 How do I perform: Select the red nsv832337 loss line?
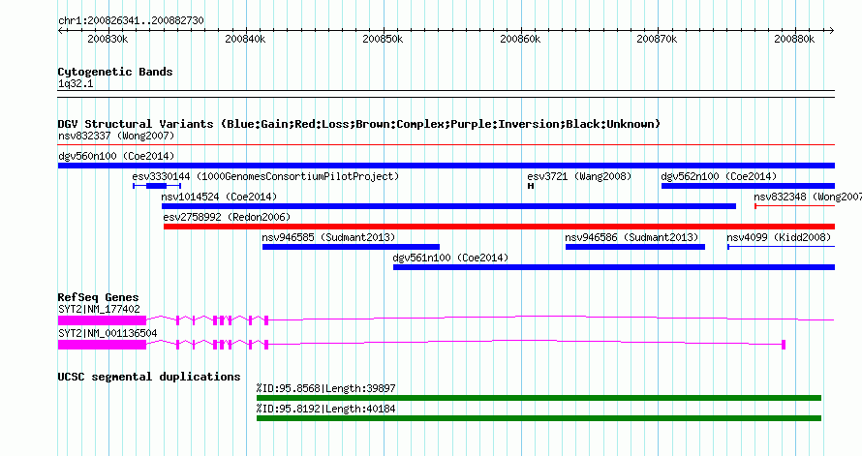coord(446,145)
